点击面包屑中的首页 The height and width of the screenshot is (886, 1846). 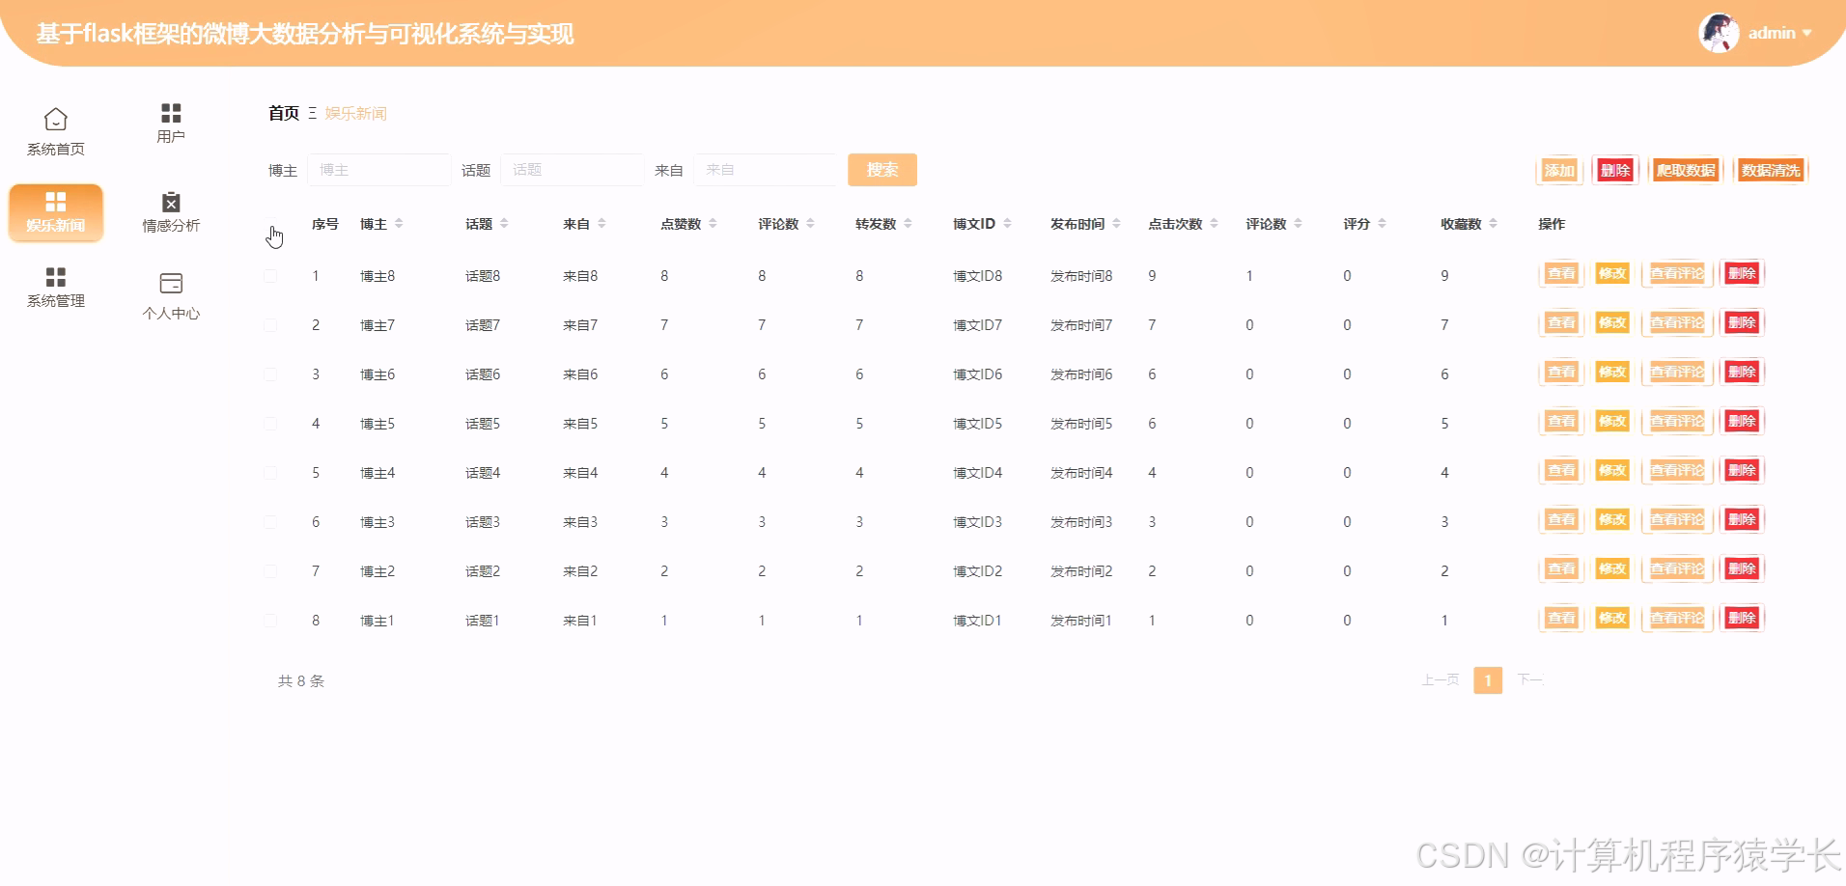coord(282,113)
